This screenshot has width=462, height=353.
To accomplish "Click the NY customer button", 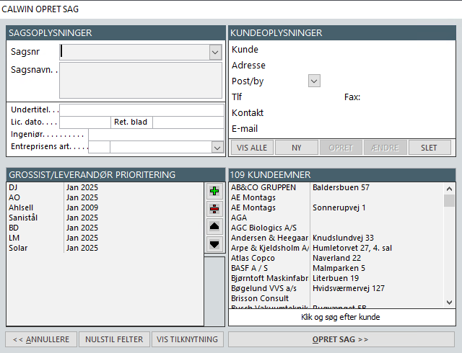I will click(297, 148).
